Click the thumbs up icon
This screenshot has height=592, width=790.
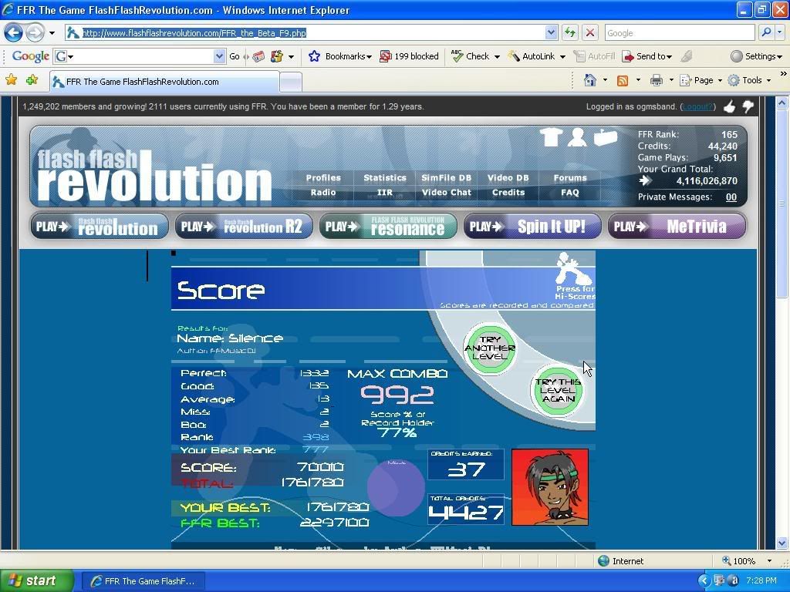(x=730, y=107)
